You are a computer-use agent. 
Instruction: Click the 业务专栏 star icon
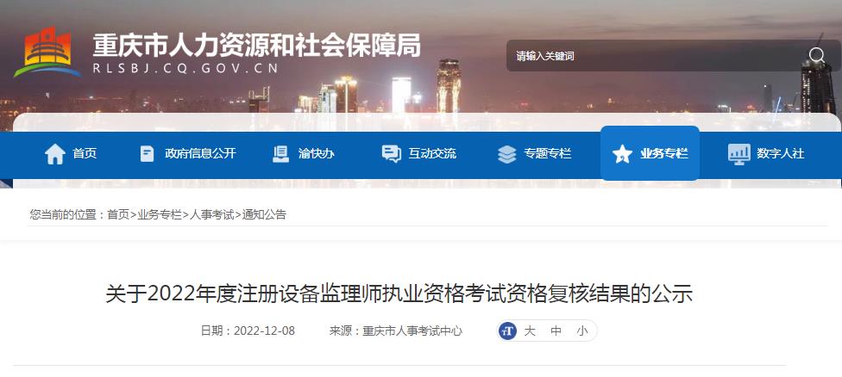(622, 154)
